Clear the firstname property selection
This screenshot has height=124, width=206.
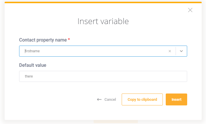170,51
